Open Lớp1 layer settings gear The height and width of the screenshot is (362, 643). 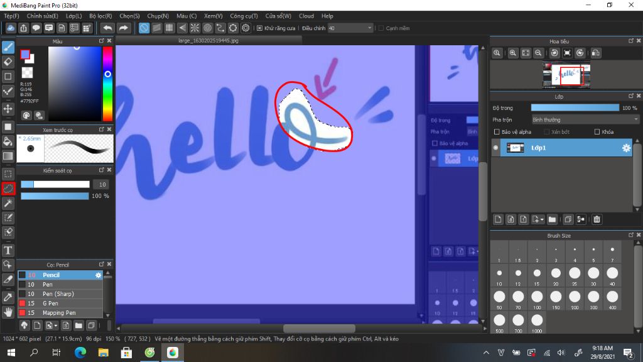[x=626, y=148]
